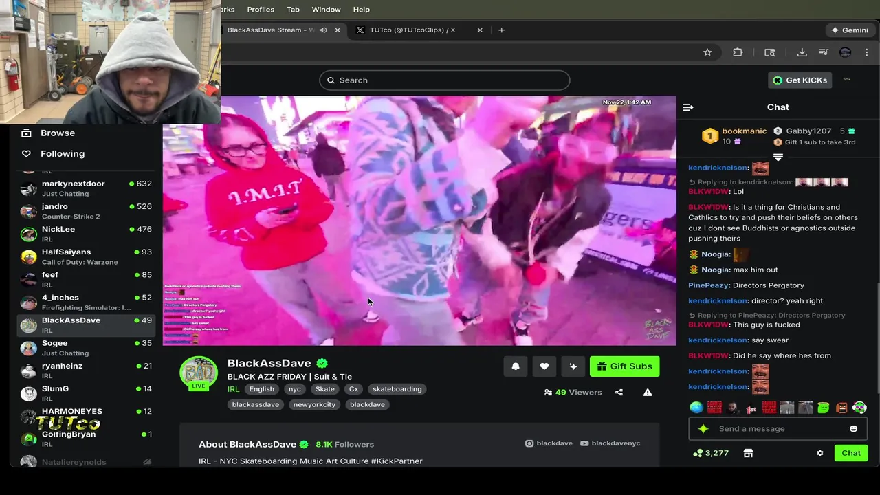Expand the gift leaderboard chevron
The image size is (880, 495).
(778, 157)
